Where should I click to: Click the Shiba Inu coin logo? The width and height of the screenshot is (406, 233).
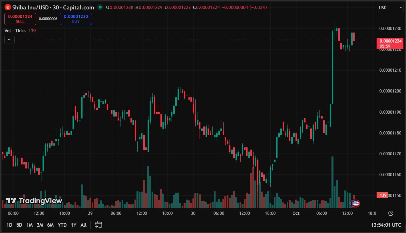[x=8, y=7]
